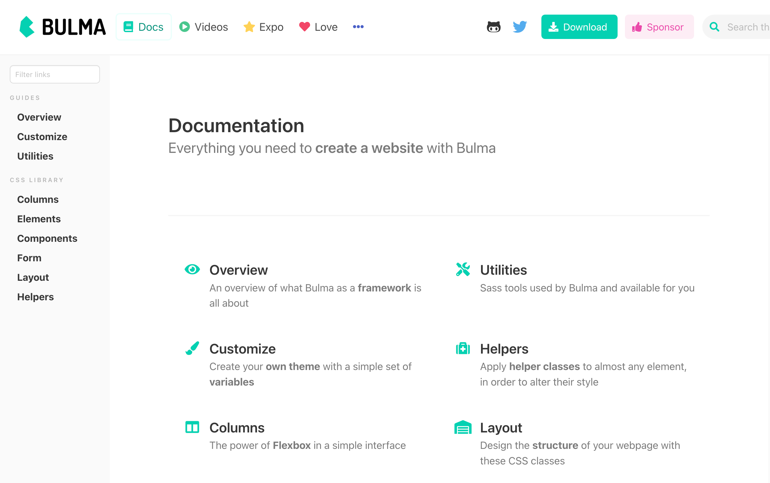
Task: Open the GitHub cat icon link
Action: [494, 27]
